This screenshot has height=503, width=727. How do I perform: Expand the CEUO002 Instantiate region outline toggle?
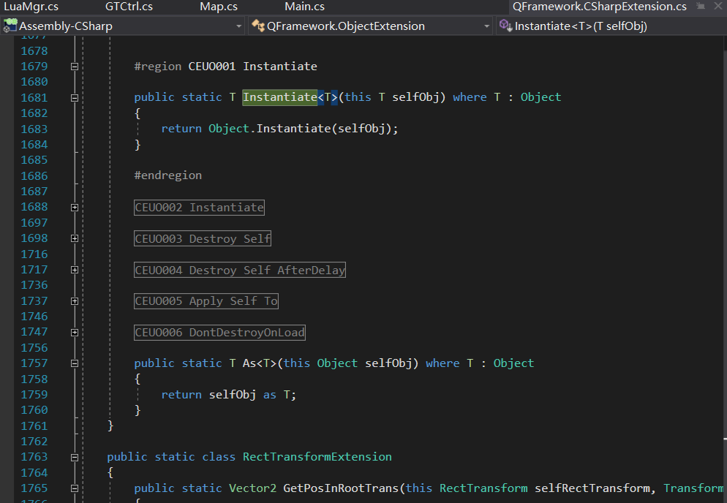pos(74,208)
